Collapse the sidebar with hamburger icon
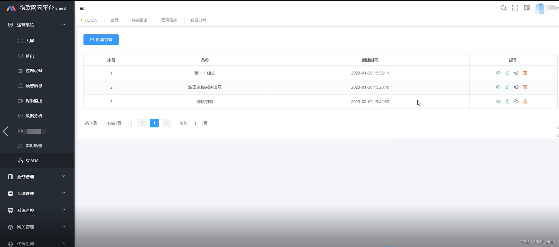The width and height of the screenshot is (559, 247). [x=82, y=8]
